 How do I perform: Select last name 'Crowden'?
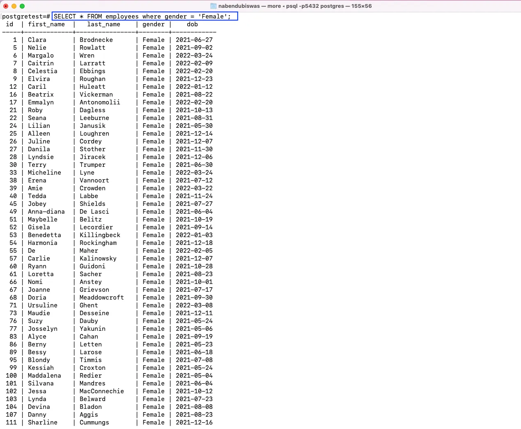[92, 188]
